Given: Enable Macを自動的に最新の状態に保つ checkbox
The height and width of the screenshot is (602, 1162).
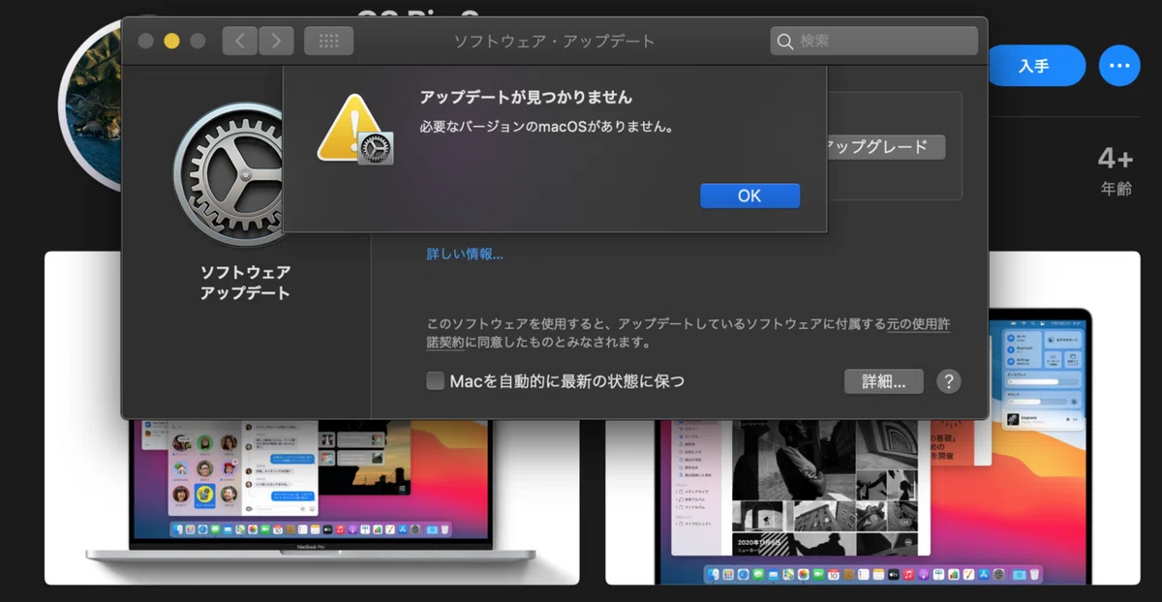Looking at the screenshot, I should coord(436,381).
